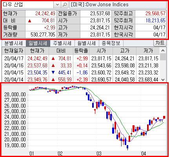Click the blue down triangle on 20/04/15 row
Screen dimensions: 169x157
point(53,72)
